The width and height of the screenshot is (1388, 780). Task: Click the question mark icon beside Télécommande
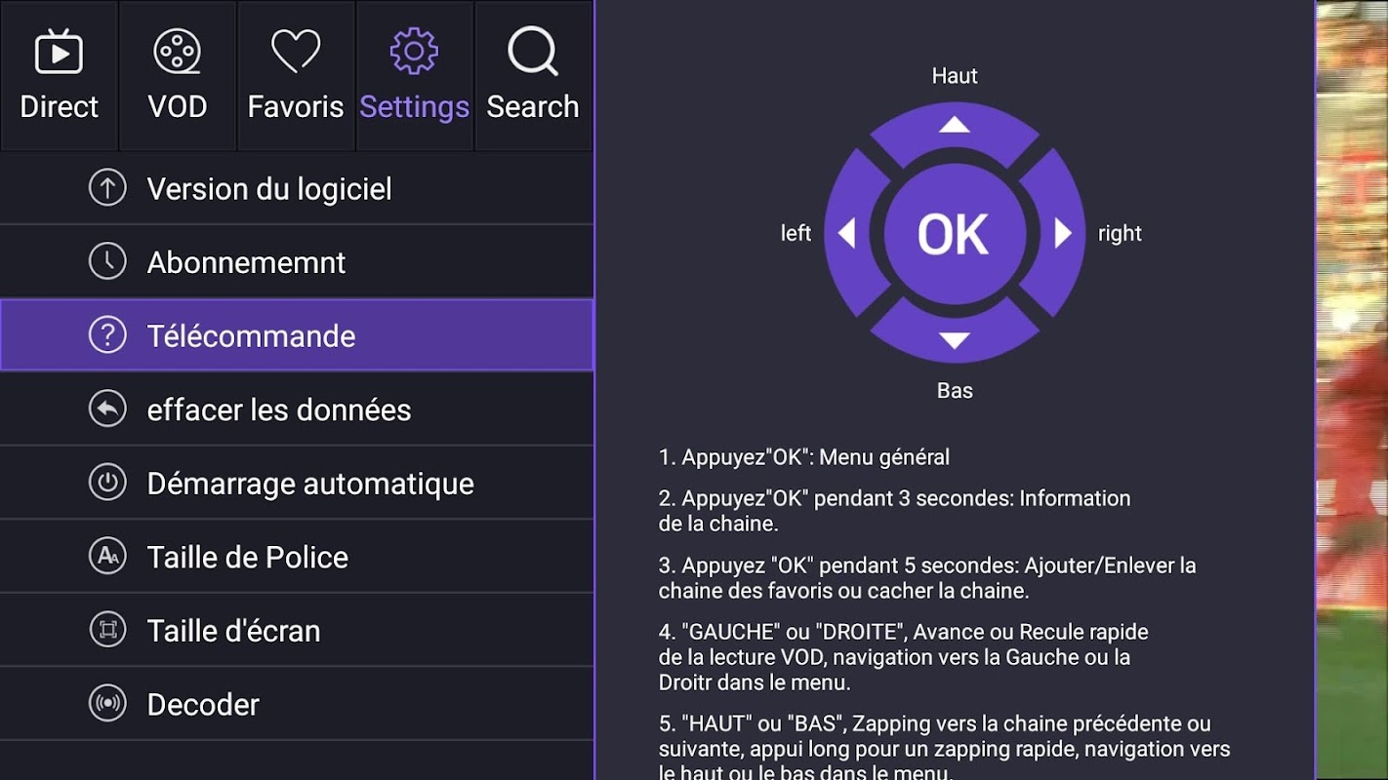click(107, 335)
